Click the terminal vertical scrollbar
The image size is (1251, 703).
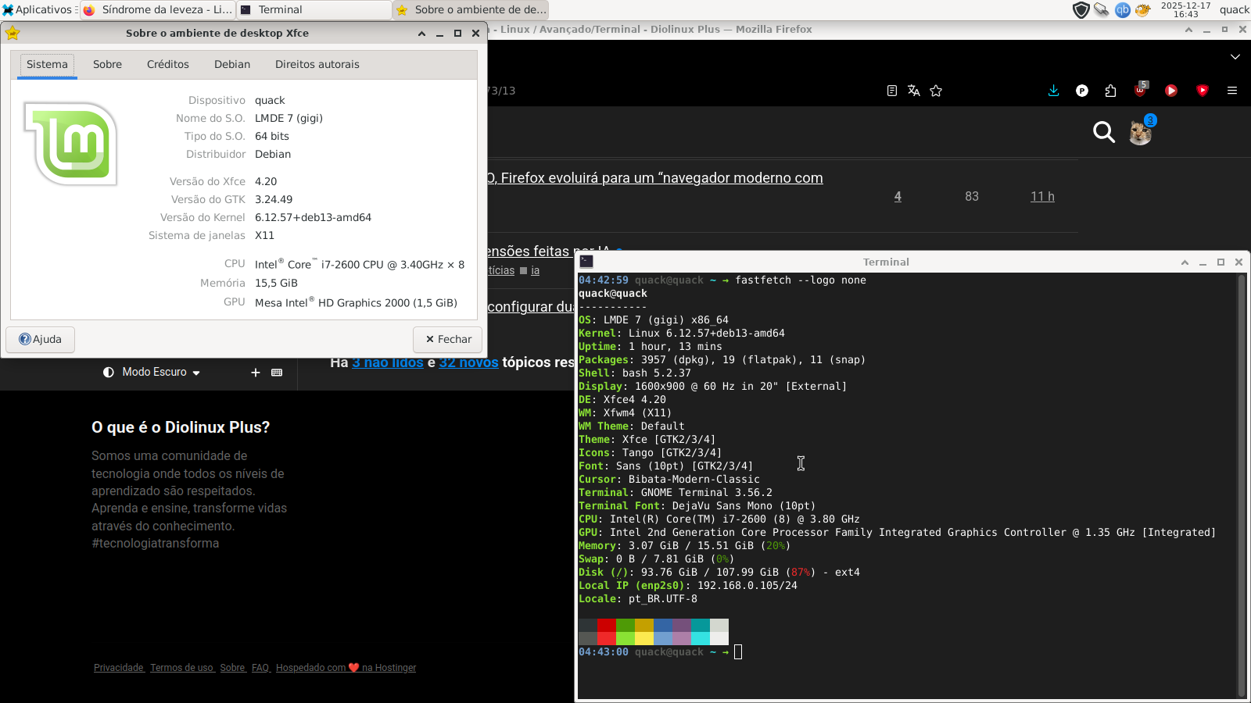[1241, 484]
